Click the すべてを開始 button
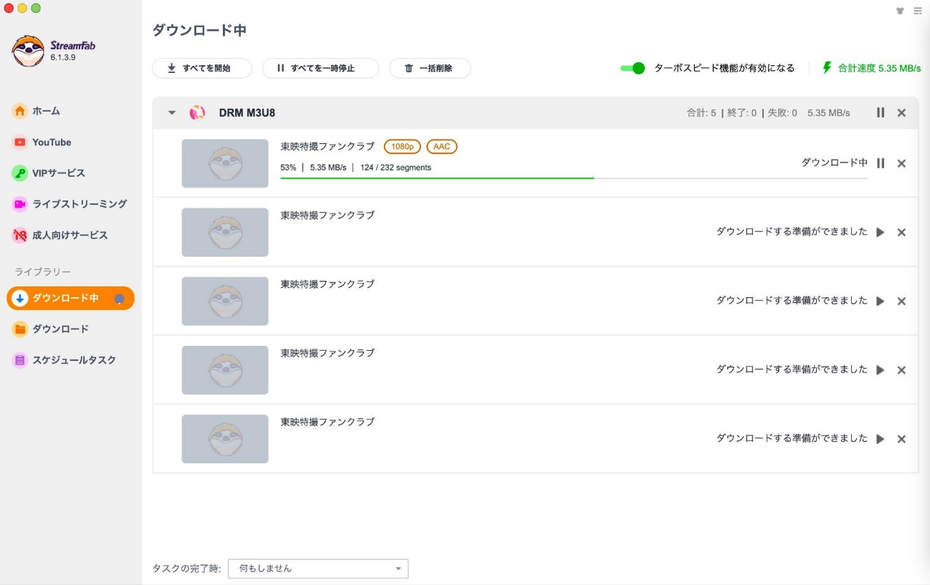Screen dimensions: 930x585 click(202, 68)
